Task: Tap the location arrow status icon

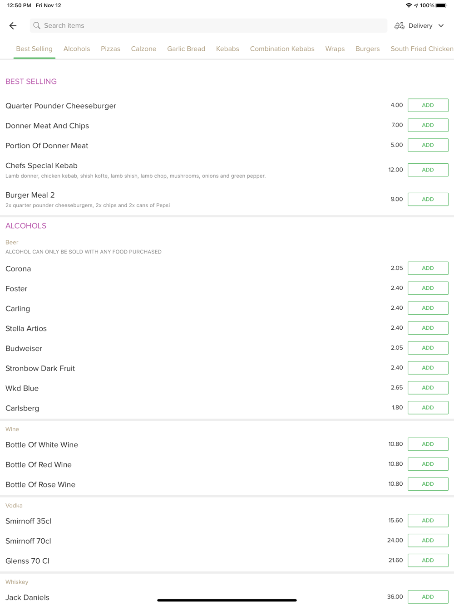Action: click(x=416, y=5)
